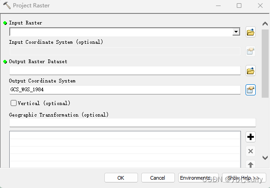
Task: Show Help panel for the tool
Action: point(244,178)
